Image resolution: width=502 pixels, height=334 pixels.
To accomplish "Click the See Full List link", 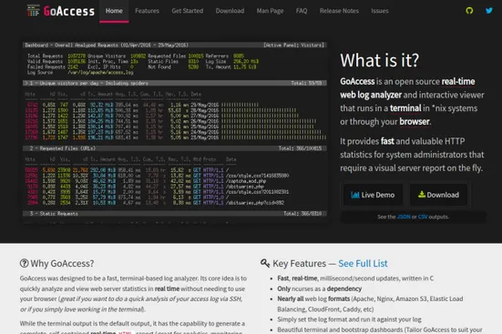I will click(x=363, y=263).
